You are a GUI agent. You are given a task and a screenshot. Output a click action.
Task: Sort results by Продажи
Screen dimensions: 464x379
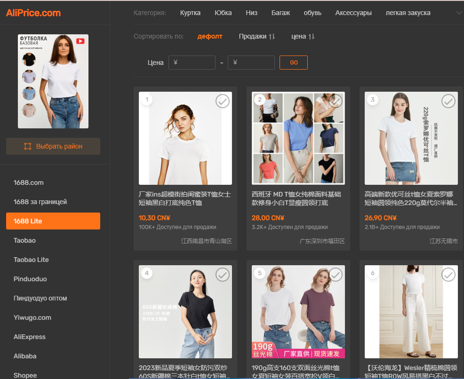click(253, 36)
